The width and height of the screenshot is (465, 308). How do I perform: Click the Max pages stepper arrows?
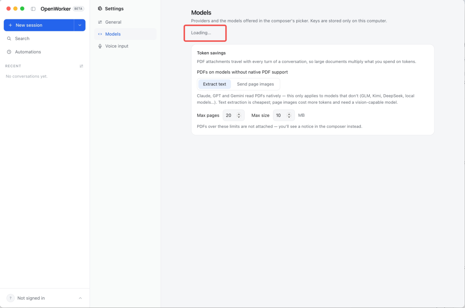[x=239, y=115]
